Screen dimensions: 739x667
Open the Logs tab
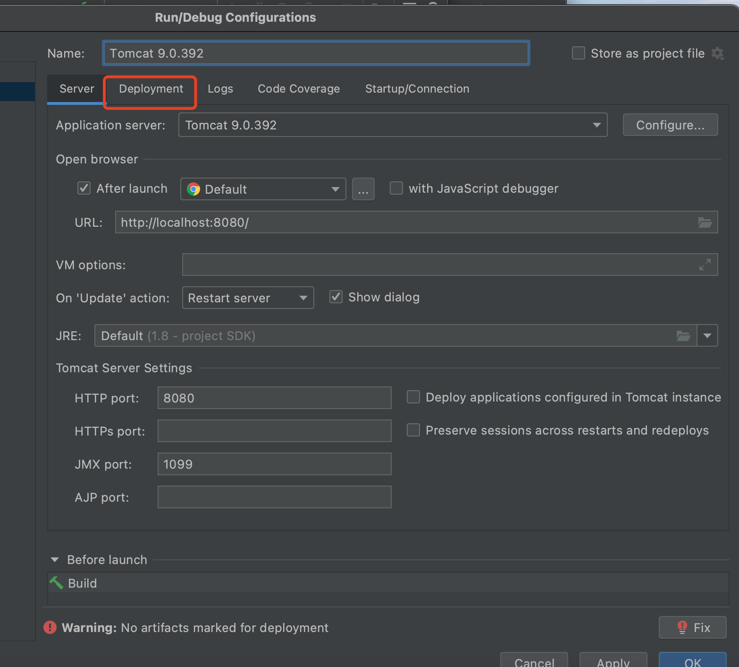click(220, 89)
